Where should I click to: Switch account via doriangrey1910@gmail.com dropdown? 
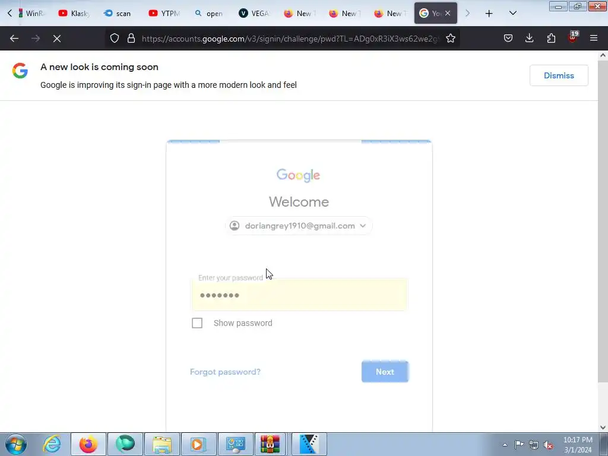point(299,226)
